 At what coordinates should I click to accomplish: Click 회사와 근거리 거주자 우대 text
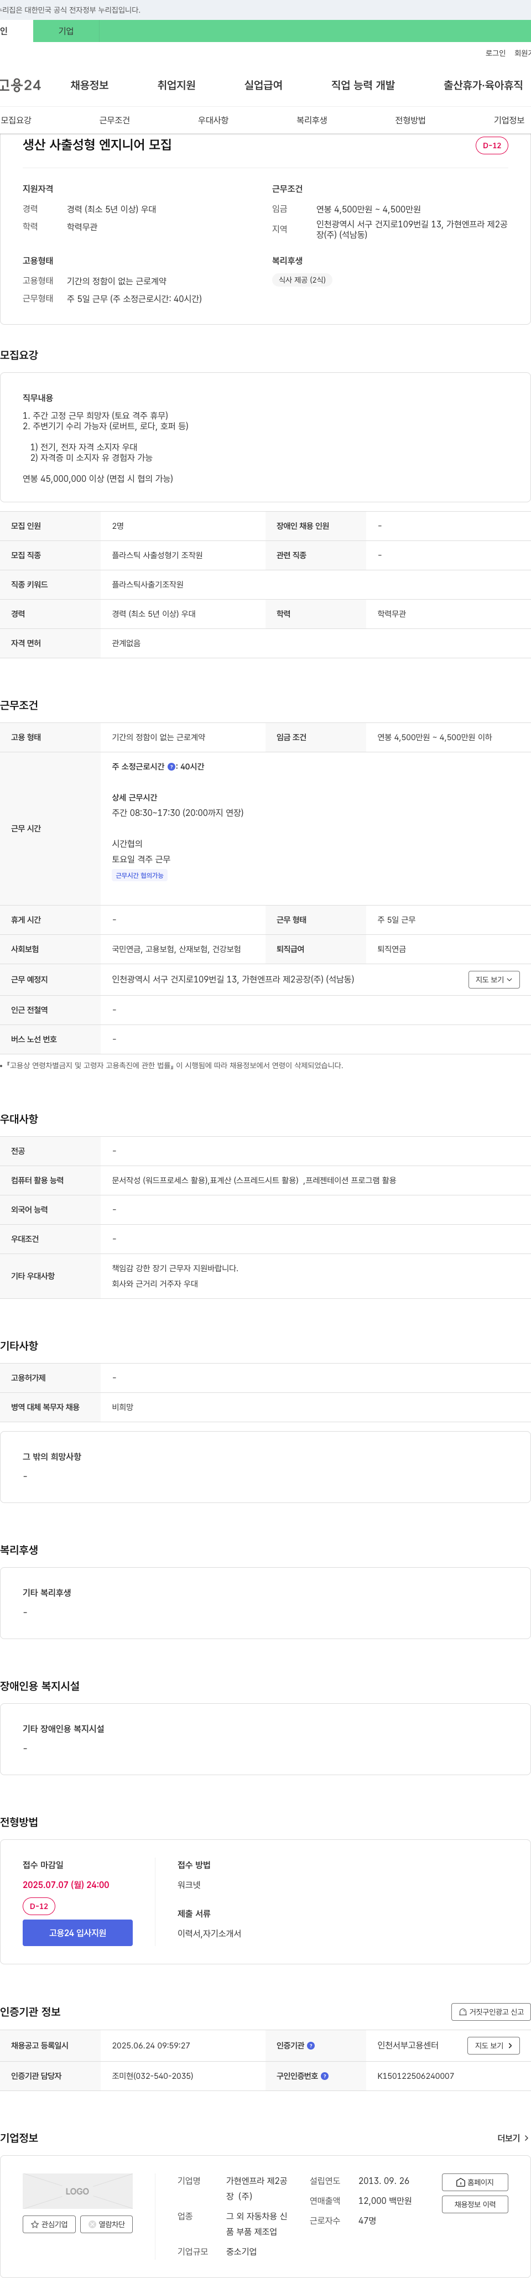click(155, 1283)
